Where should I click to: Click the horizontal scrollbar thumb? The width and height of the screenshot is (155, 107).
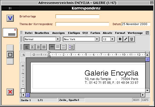click(x=28, y=95)
